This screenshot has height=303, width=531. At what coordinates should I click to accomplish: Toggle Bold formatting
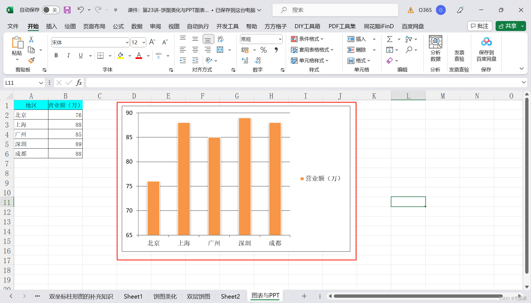click(x=56, y=55)
